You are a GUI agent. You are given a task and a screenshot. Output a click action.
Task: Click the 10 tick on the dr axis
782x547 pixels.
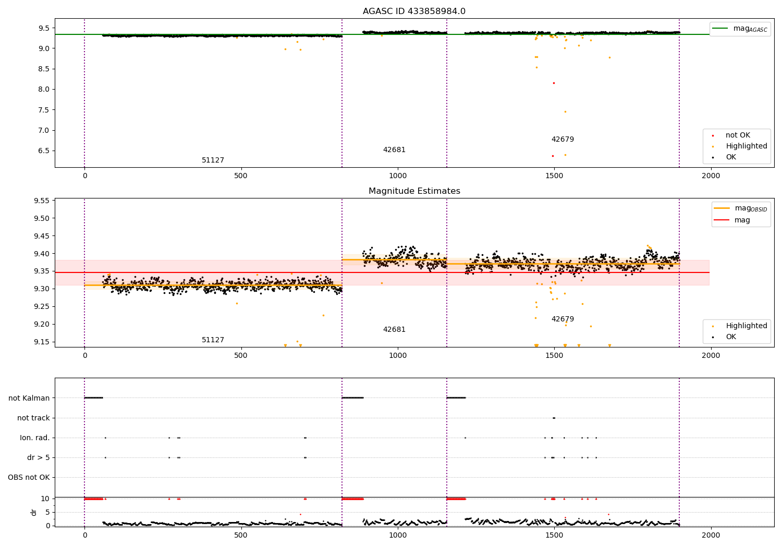click(x=45, y=499)
